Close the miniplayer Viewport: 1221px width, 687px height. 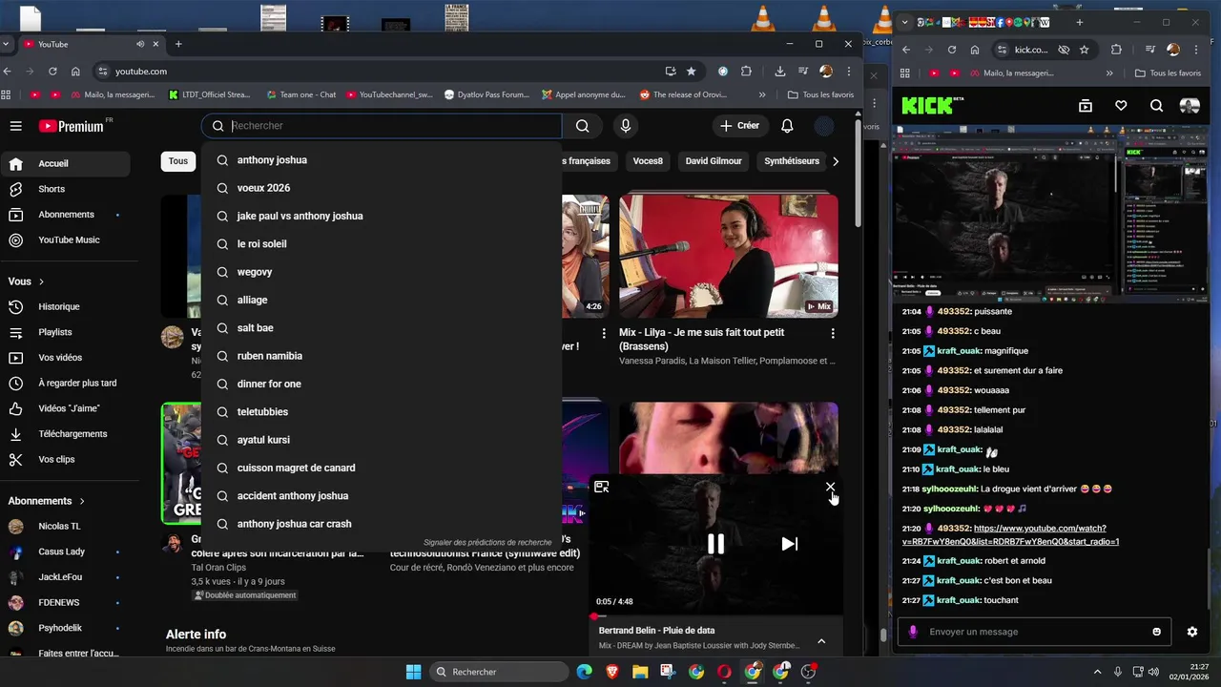tap(830, 487)
